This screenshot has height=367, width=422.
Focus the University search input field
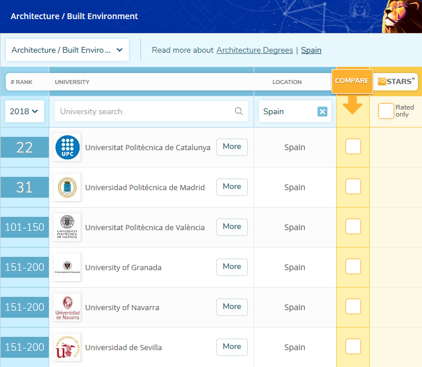point(152,111)
